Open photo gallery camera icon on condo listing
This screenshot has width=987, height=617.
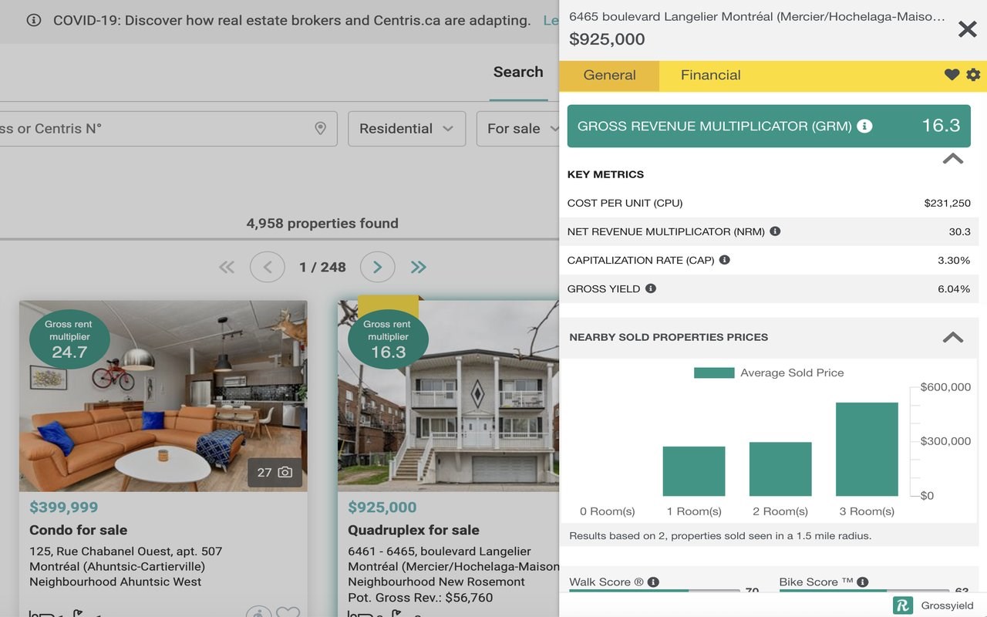[285, 472]
